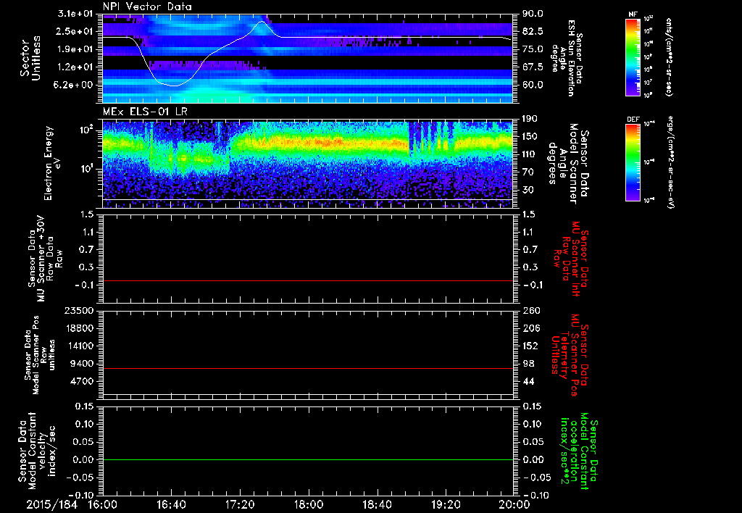Click the 98 telemetry axis value
742x513 pixels.
click(528, 364)
